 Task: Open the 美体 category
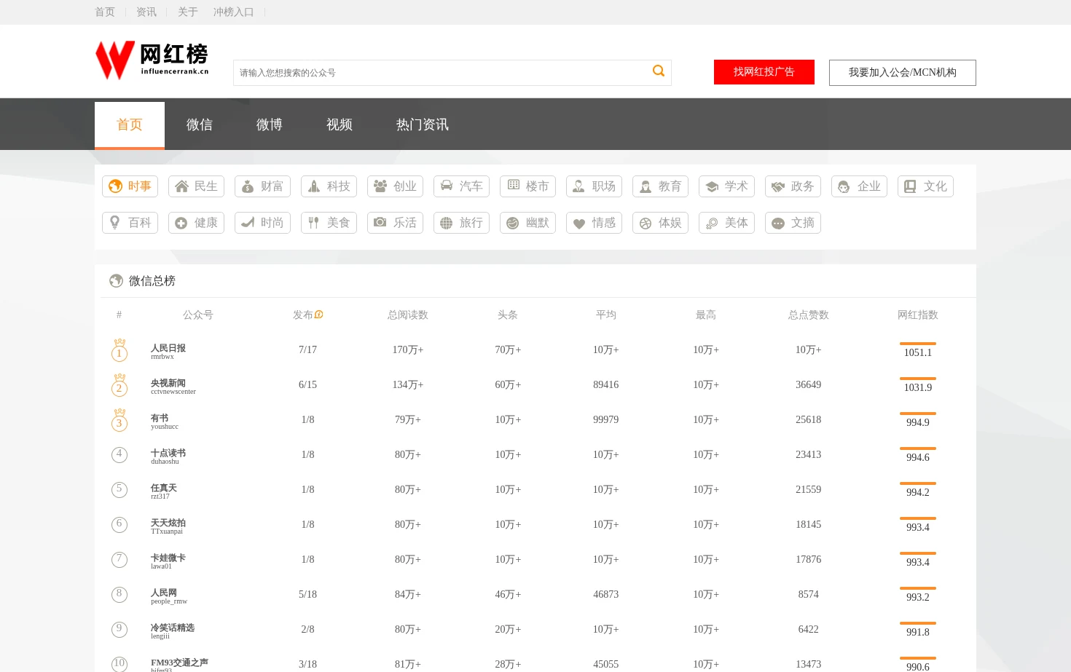(726, 223)
